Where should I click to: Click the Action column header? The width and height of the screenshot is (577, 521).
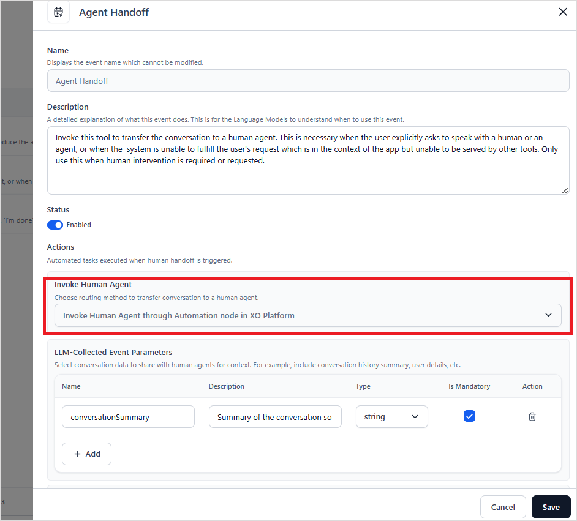click(x=532, y=386)
